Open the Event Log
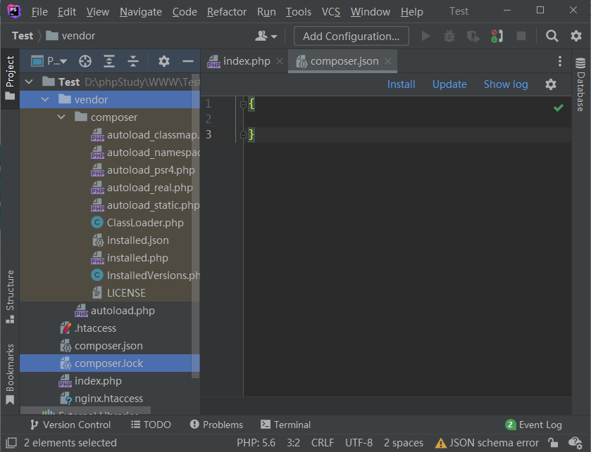 pos(533,425)
